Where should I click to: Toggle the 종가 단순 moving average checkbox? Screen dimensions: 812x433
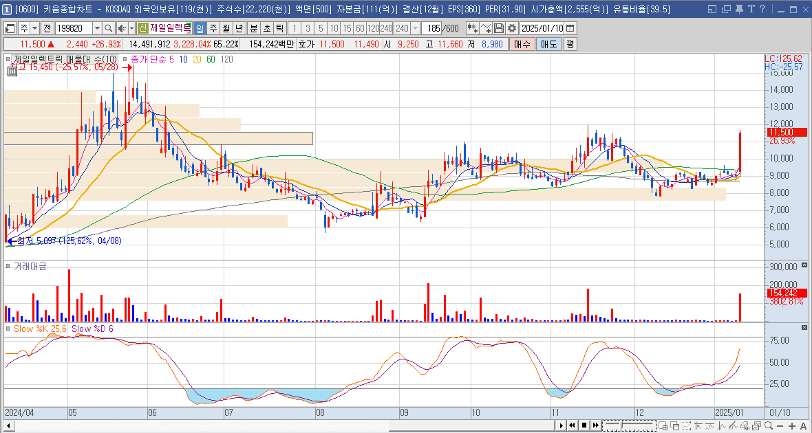(125, 59)
